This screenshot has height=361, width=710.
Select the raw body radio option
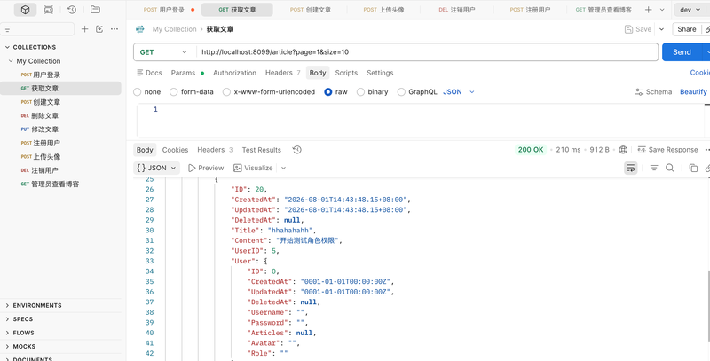point(328,92)
